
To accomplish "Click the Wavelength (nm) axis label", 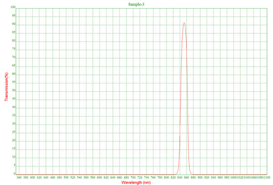I will coord(136,183).
